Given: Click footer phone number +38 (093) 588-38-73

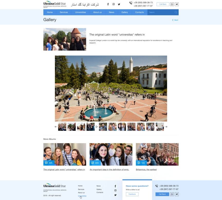Looking at the screenshot, I should pyautogui.click(x=169, y=186).
